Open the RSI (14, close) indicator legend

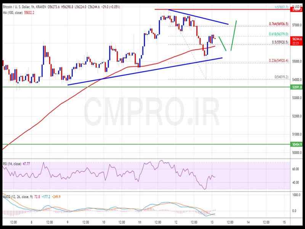(x=11, y=164)
